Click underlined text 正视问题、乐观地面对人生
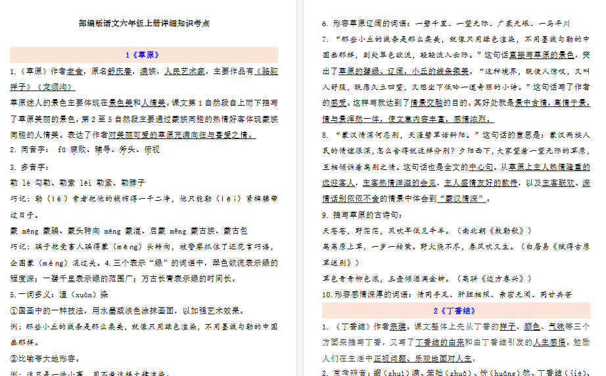Viewport: 606px width, 376px height. pos(423,359)
